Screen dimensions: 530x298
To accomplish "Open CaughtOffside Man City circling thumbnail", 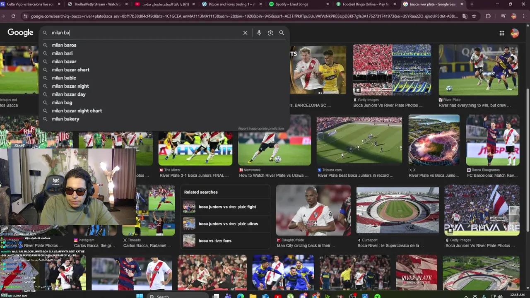I will click(x=313, y=210).
